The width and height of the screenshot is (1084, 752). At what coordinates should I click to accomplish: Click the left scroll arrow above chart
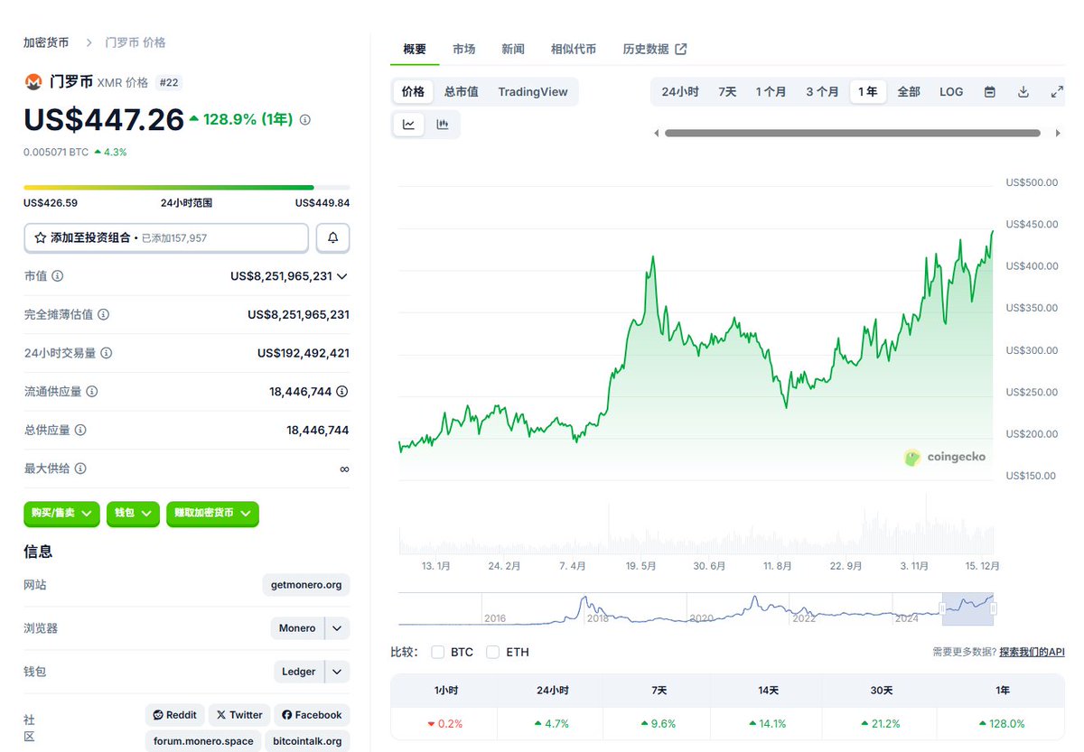click(x=657, y=133)
